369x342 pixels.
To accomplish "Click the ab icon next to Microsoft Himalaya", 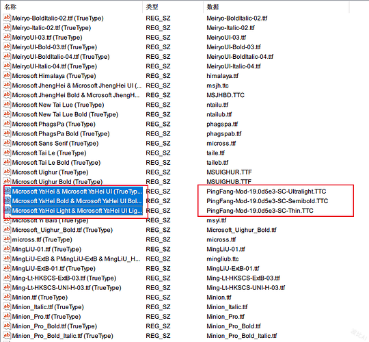I will click(7, 76).
